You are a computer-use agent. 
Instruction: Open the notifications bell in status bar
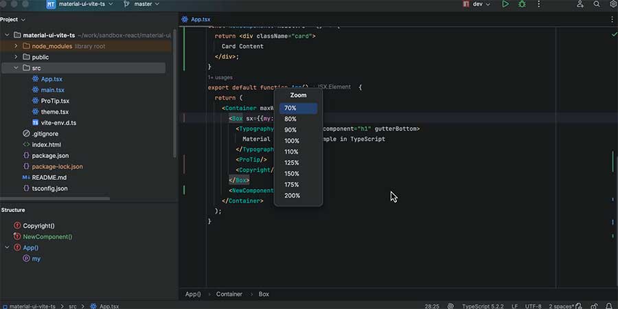click(x=610, y=306)
